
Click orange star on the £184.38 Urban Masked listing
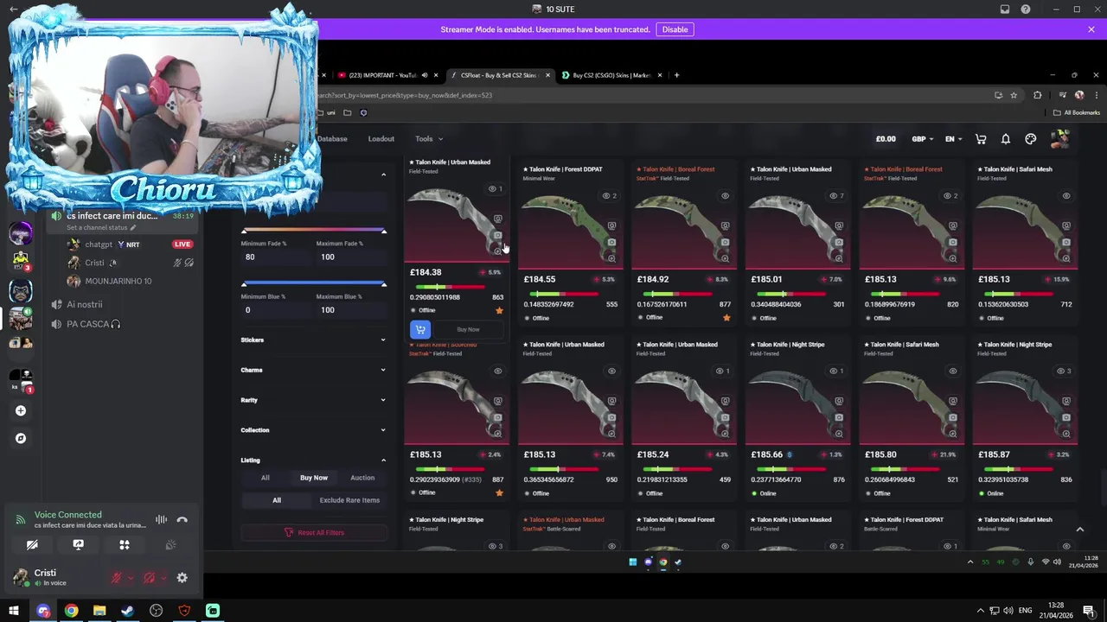click(x=499, y=310)
